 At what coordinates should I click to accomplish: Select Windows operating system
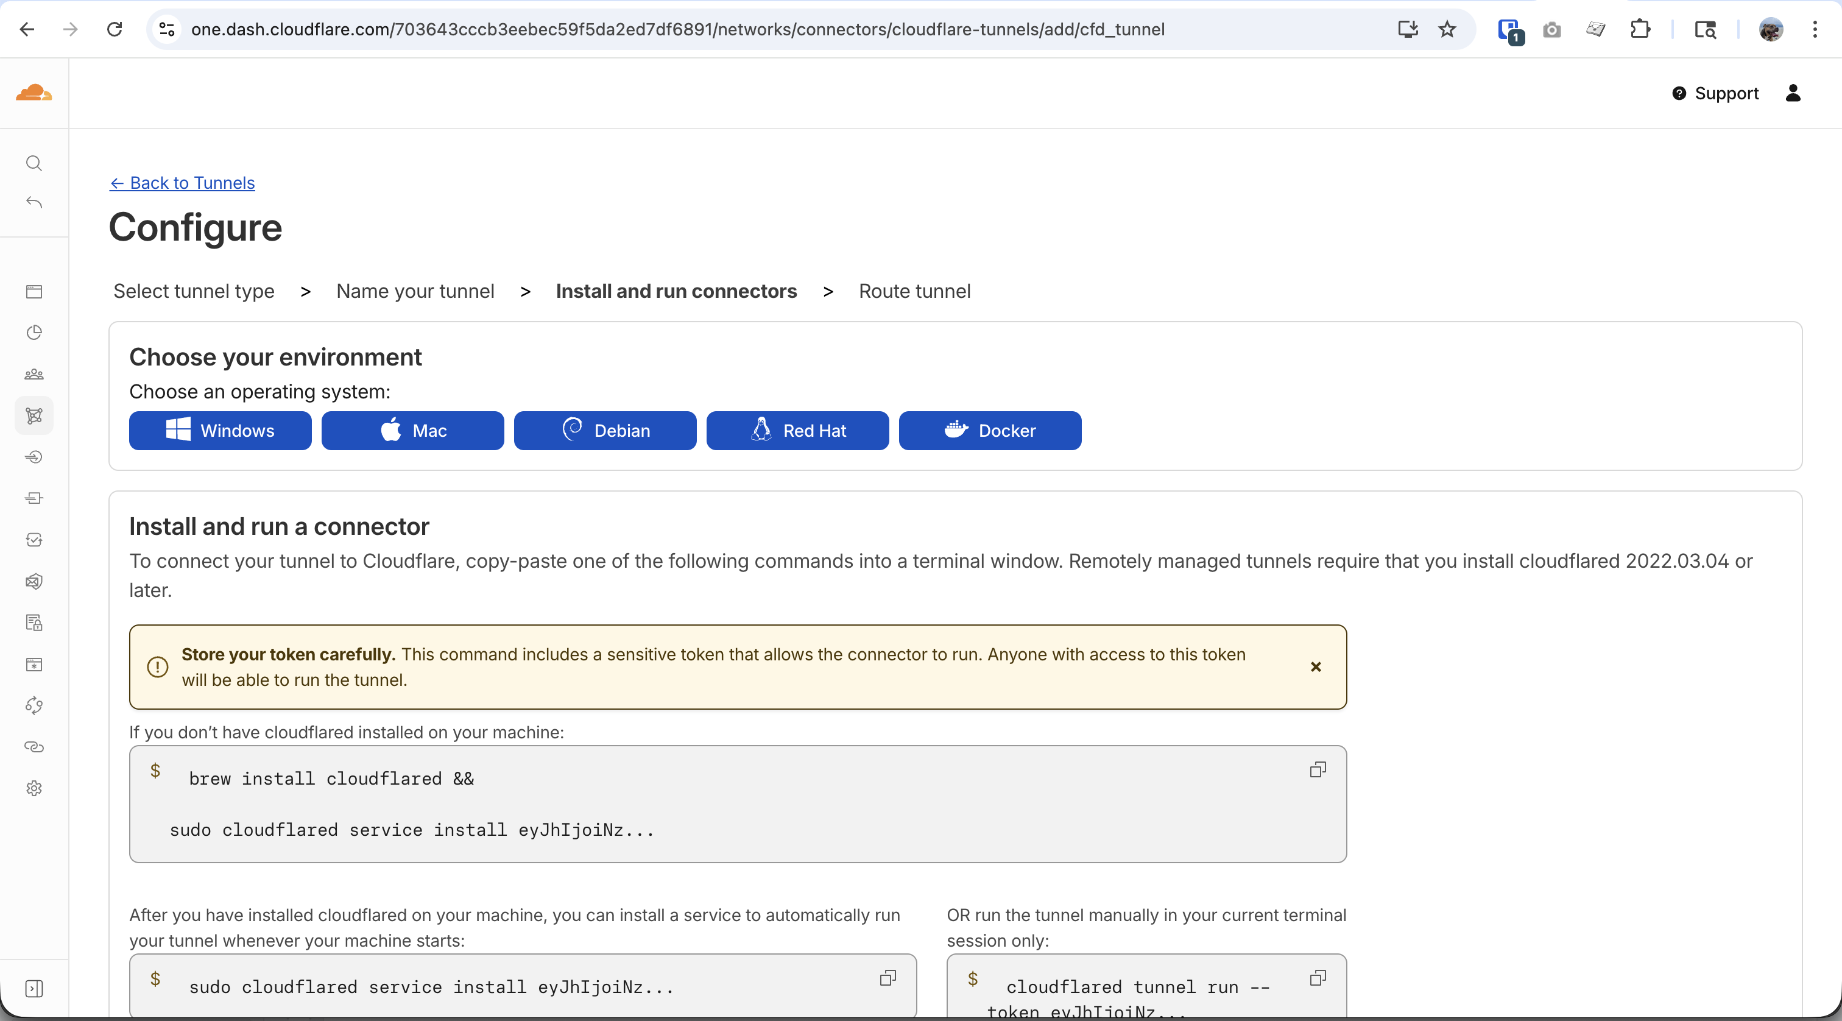[x=221, y=431]
